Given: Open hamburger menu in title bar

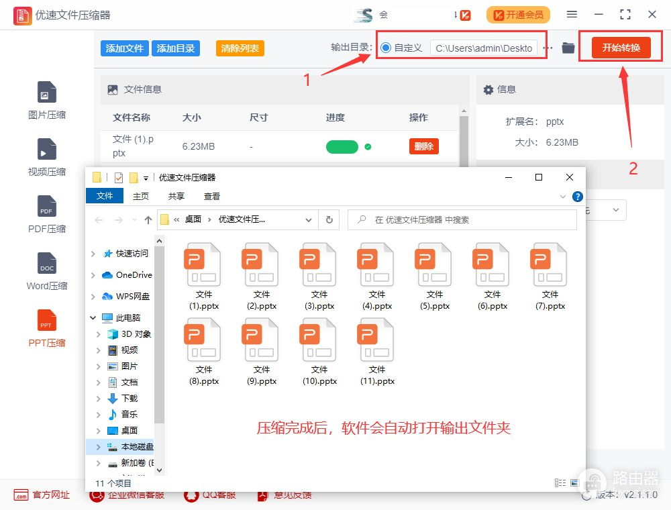Looking at the screenshot, I should [572, 14].
